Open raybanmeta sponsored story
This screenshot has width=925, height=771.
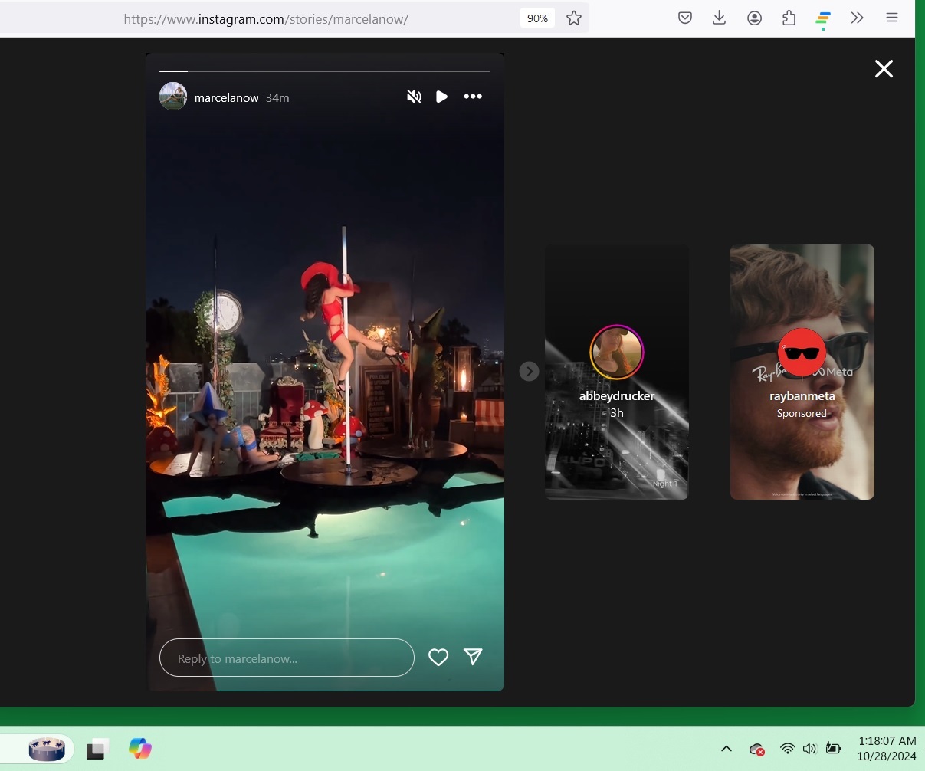coord(802,372)
